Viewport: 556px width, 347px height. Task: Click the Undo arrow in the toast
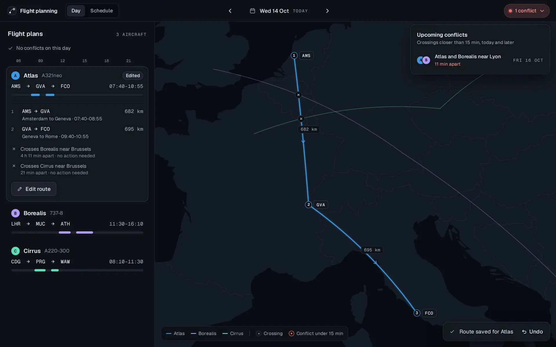point(524,332)
